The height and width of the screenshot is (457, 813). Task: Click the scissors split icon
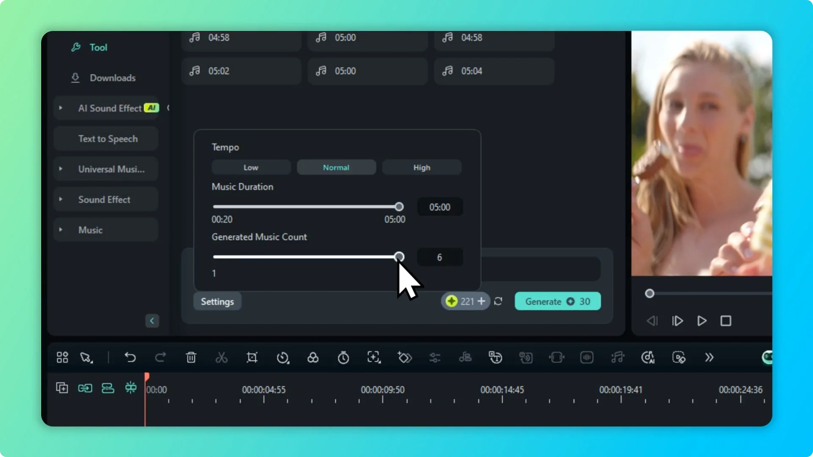pos(221,358)
